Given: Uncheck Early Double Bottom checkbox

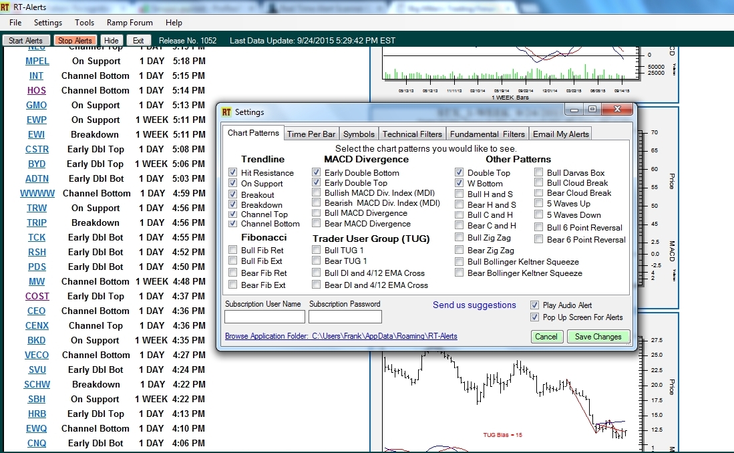Looking at the screenshot, I should [317, 172].
